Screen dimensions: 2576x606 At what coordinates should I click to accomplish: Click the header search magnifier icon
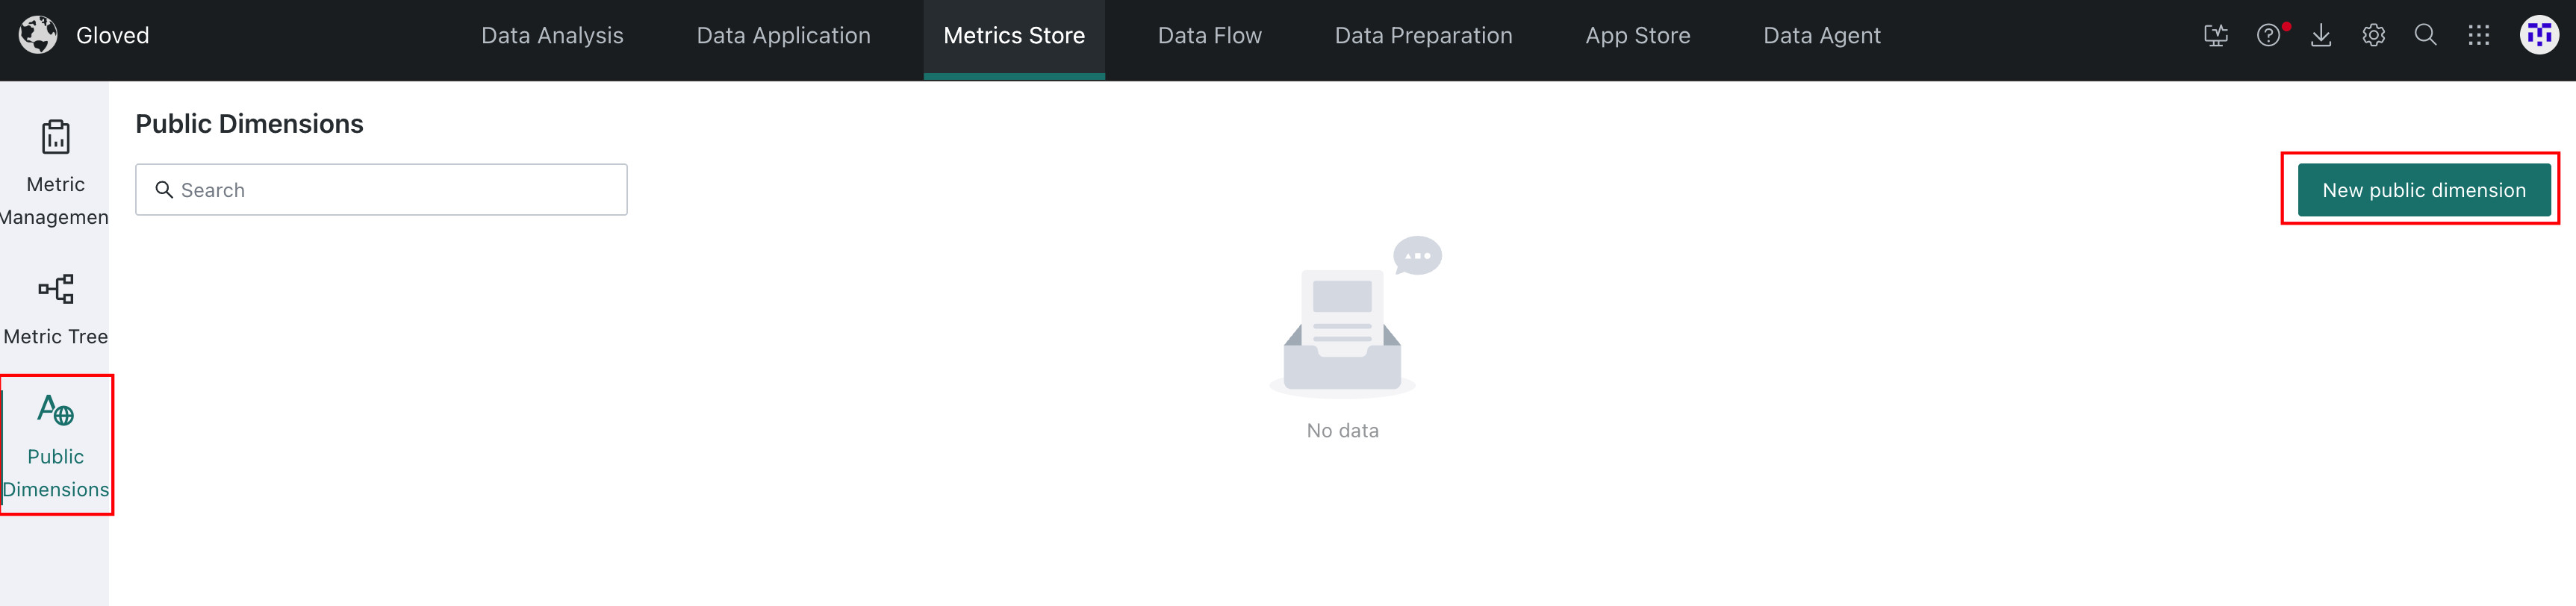(x=2425, y=35)
